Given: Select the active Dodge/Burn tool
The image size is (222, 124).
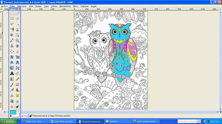Looking at the screenshot, I should coord(17,106).
